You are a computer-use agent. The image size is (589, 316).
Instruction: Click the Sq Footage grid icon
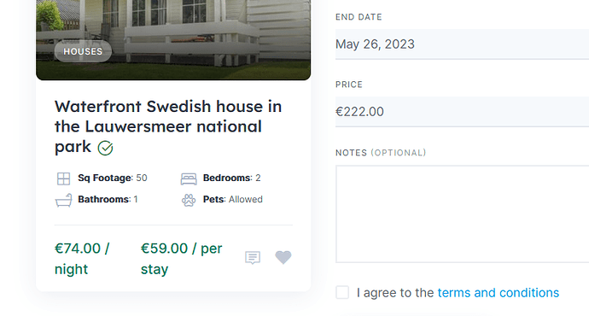tap(63, 178)
